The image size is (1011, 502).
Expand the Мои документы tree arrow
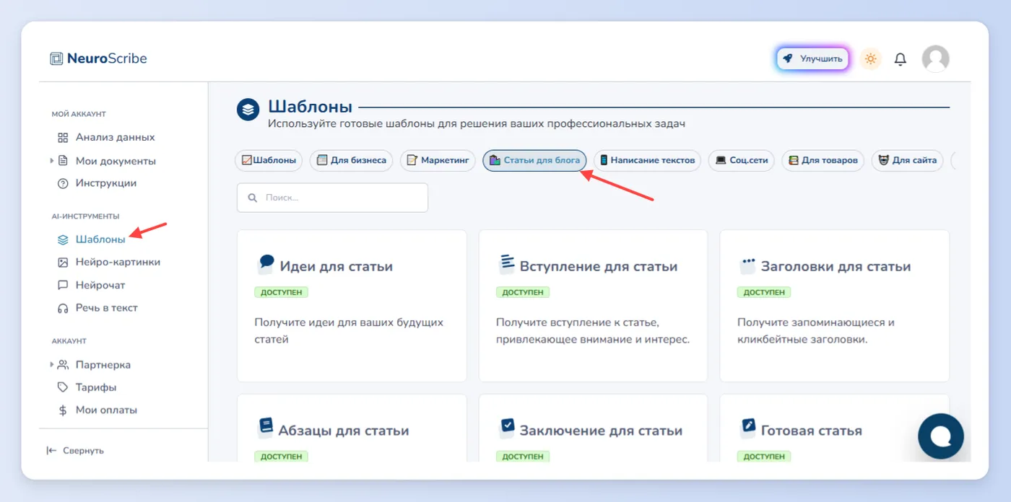[x=51, y=161]
